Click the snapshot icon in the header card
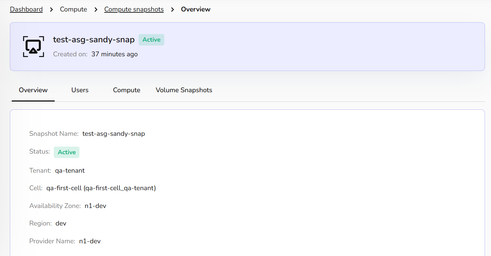This screenshot has height=256, width=491. coord(33,46)
